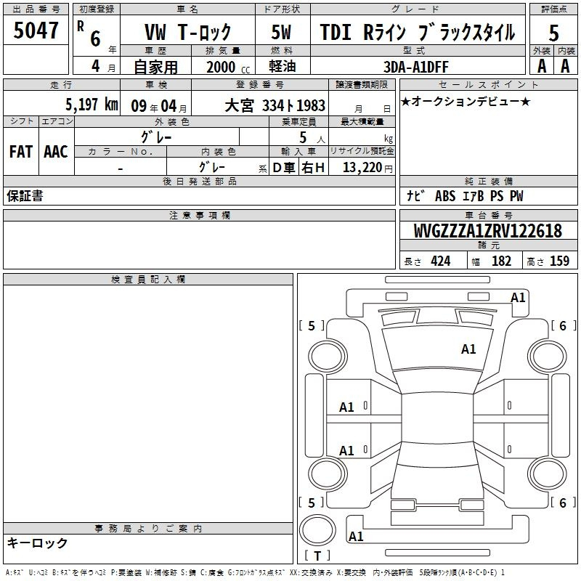Click the chassis number WVGZZZA1ZRV122618
The width and height of the screenshot is (581, 581).
(x=487, y=232)
